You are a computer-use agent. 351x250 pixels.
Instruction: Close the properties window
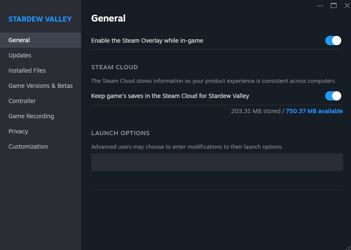347,5
